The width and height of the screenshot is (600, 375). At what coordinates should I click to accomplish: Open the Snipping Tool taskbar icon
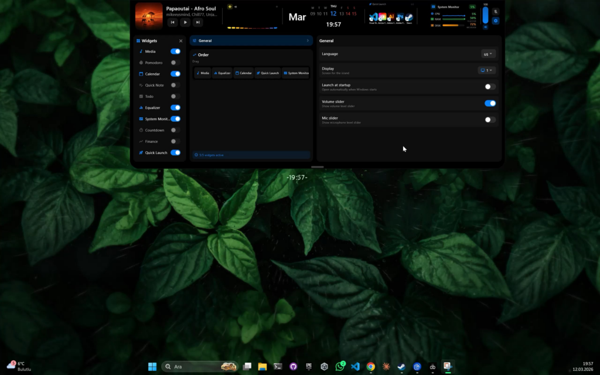coord(448,367)
